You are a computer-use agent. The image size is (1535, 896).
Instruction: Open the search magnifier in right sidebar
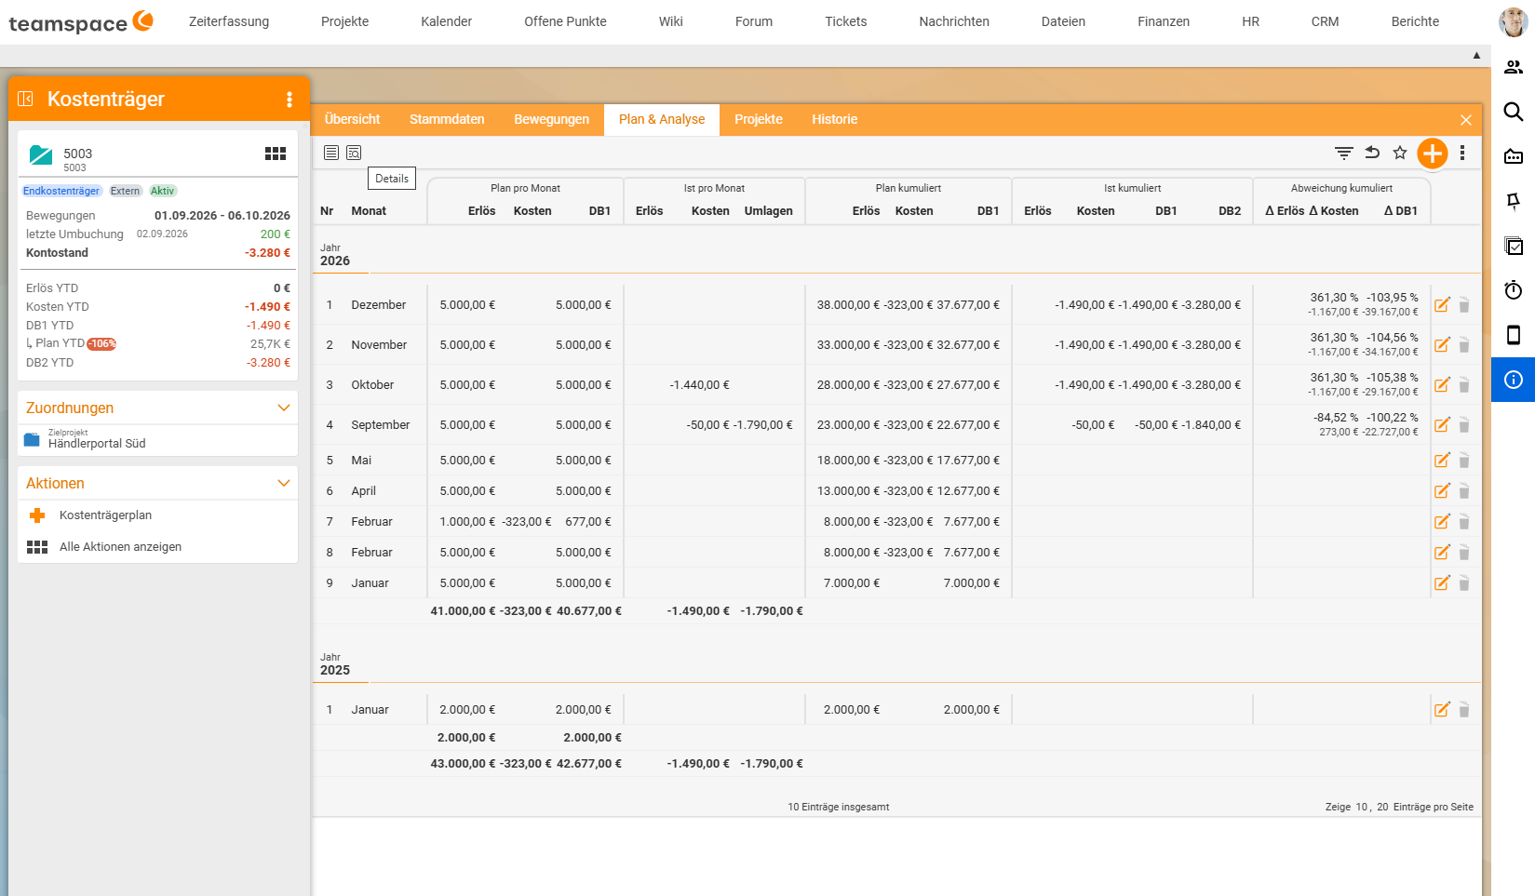point(1514,112)
